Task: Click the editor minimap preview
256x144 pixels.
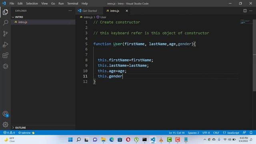Action: coord(245,22)
